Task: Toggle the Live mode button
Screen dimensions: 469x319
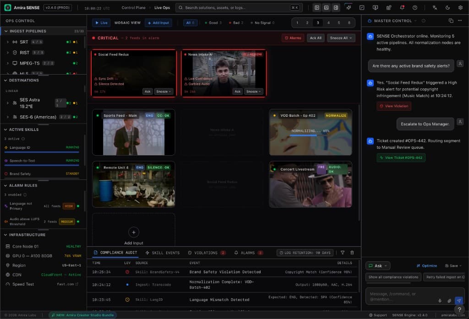Action: pyautogui.click(x=101, y=23)
